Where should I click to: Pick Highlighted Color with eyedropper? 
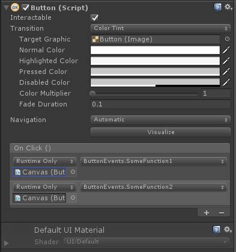click(226, 61)
